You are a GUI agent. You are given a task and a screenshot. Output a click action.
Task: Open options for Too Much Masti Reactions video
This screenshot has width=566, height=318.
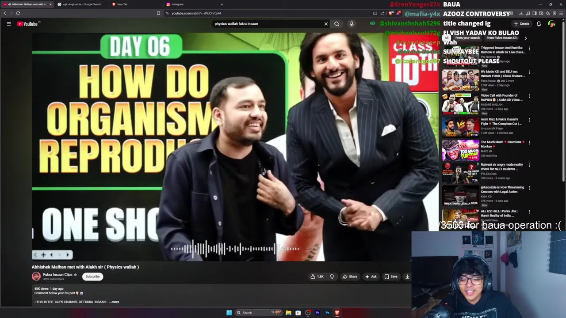[529, 142]
